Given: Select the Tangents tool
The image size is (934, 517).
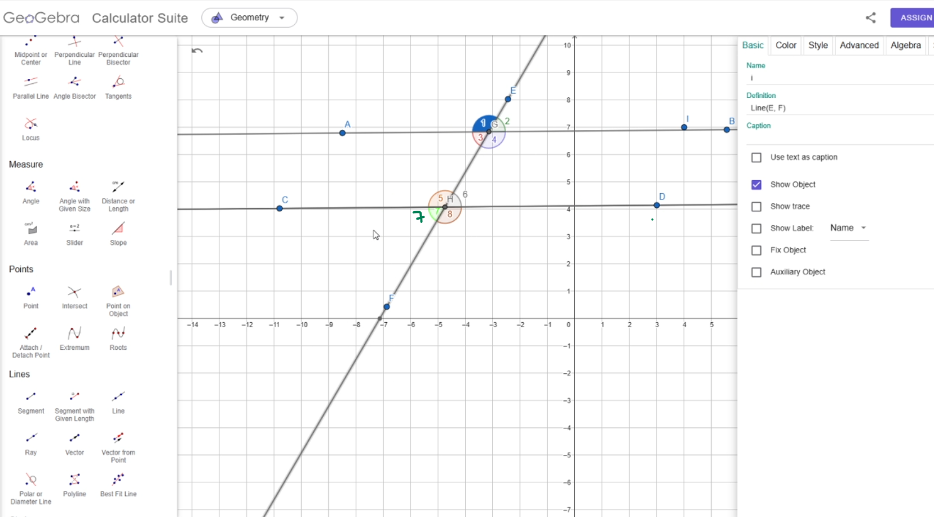Looking at the screenshot, I should (x=118, y=88).
